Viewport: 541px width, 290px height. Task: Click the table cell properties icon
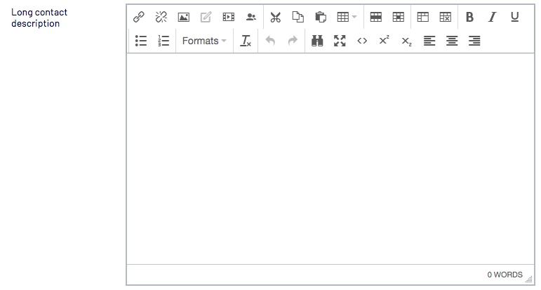click(x=398, y=17)
